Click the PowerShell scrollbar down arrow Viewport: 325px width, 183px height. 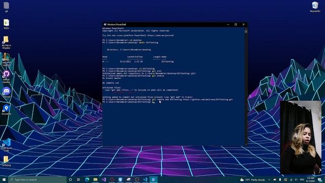point(246,144)
